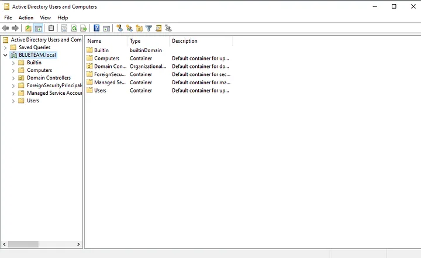Open the Help menu
This screenshot has height=258, width=421.
(63, 18)
